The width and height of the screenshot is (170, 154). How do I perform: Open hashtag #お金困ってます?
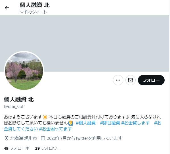pos(56,129)
